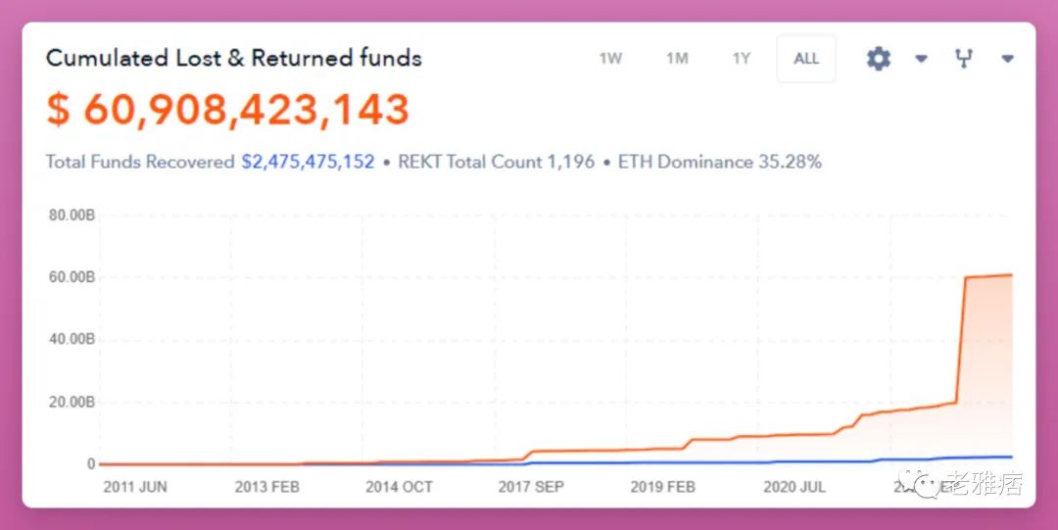The image size is (1058, 530).
Task: Click the 2011 JUN x-axis label
Action: [135, 486]
